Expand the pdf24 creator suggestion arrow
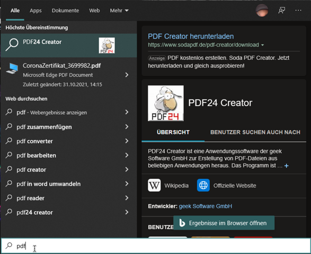Screen dimensions: 311x254 (127, 212)
